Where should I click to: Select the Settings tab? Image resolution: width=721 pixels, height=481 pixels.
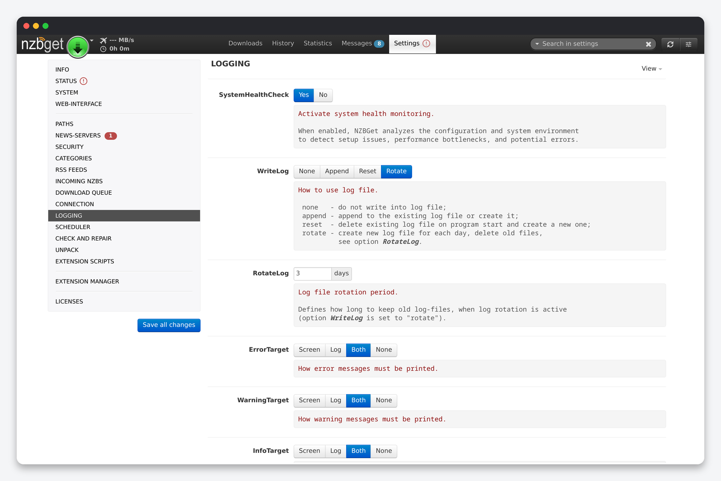pos(413,43)
